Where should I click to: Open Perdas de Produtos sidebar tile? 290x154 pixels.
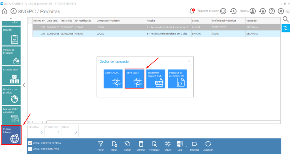click(11, 56)
